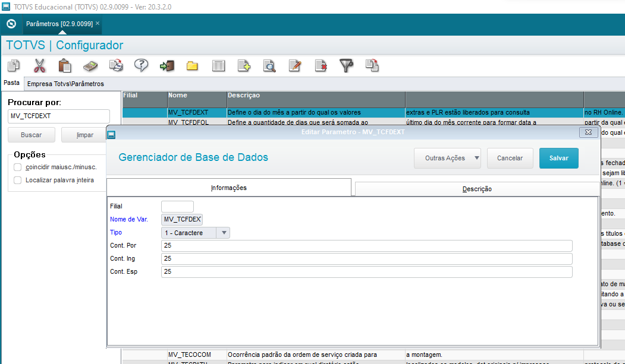Viewport: 625px width, 364px height.
Task: Click the limpar button
Action: pos(85,135)
